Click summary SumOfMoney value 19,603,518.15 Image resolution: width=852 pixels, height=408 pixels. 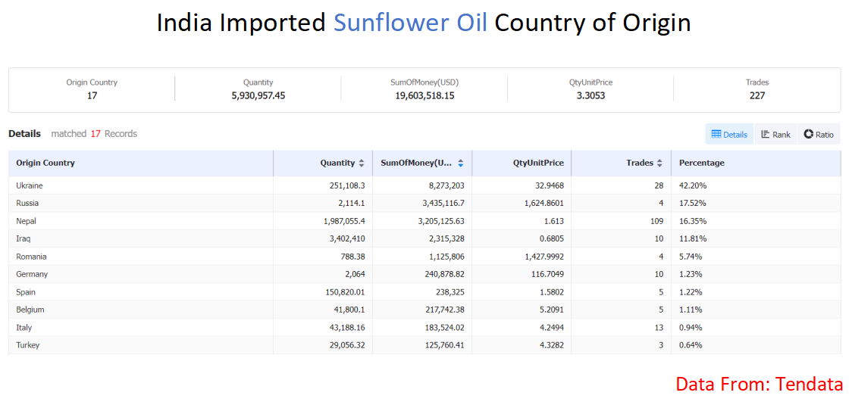(425, 95)
